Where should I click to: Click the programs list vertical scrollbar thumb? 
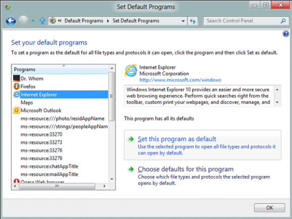coord(112,96)
